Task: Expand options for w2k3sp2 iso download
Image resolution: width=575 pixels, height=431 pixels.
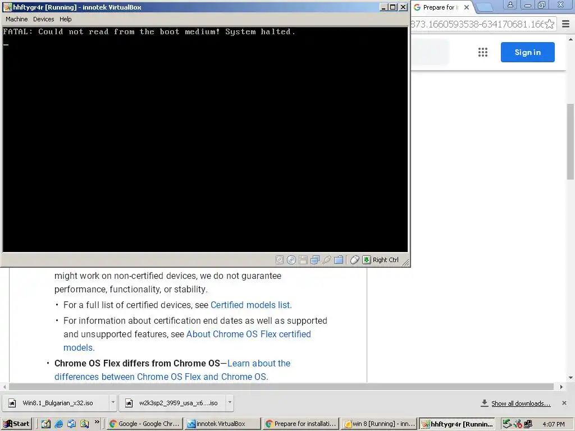Action: 230,402
